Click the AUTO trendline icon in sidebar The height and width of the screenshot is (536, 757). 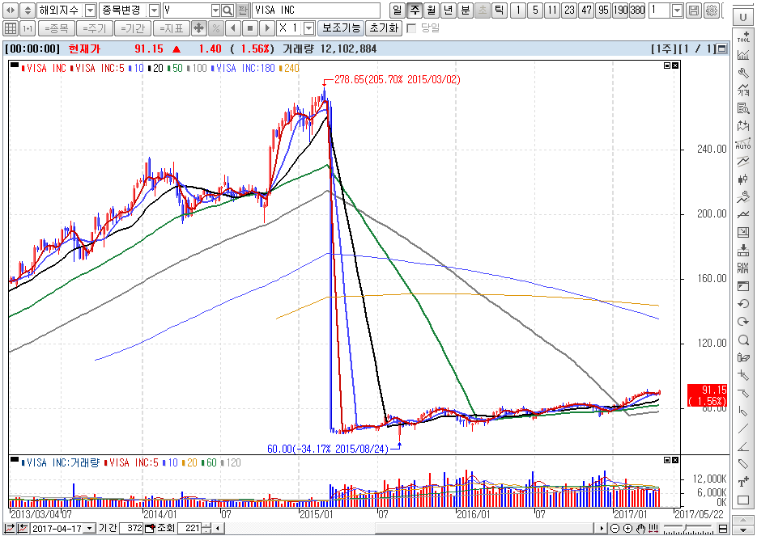click(x=743, y=144)
